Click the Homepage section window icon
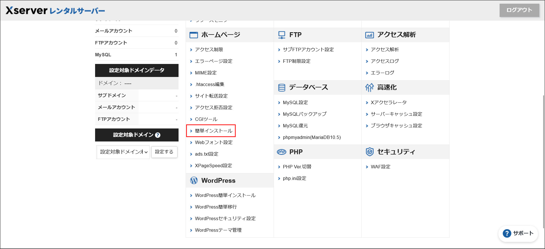This screenshot has height=249, width=545. coord(194,35)
